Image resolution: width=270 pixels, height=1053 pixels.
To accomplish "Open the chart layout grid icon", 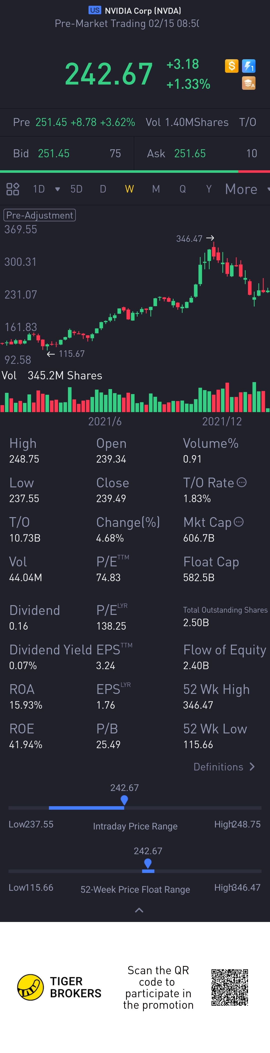I will tap(13, 189).
